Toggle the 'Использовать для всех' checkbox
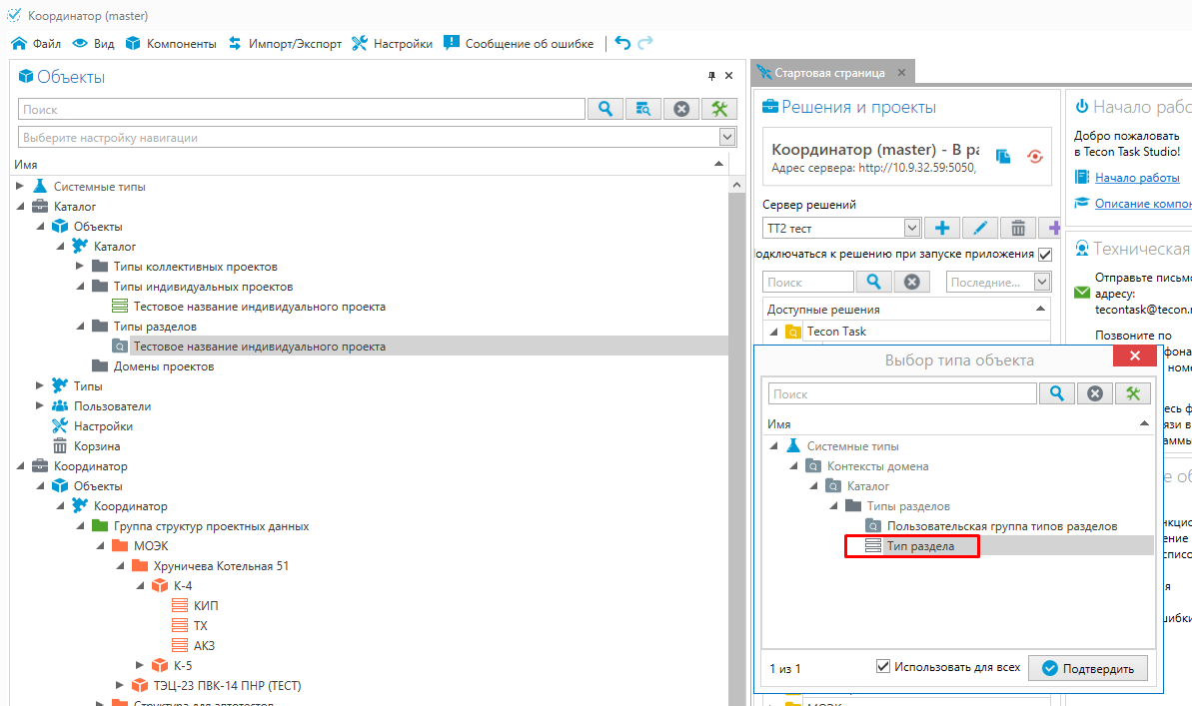Image resolution: width=1192 pixels, height=706 pixels. [883, 667]
